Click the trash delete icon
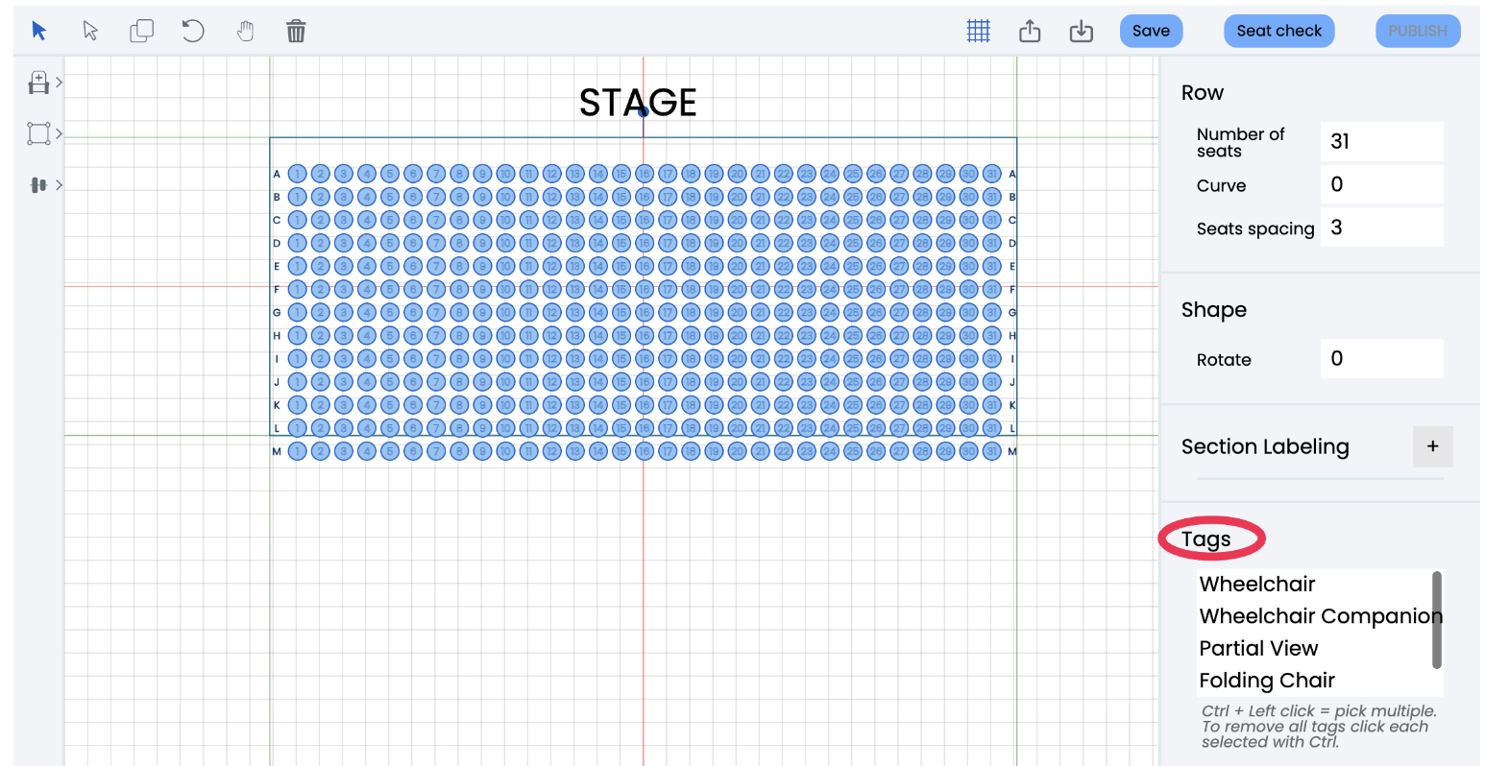Viewport: 1485px width, 766px height. (296, 30)
